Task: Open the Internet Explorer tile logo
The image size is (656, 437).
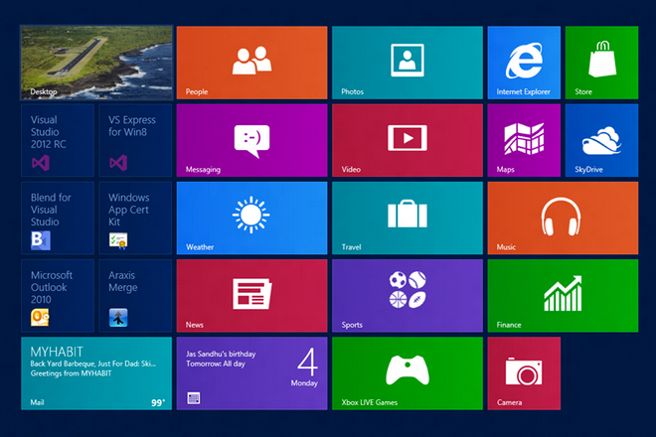Action: [x=524, y=63]
